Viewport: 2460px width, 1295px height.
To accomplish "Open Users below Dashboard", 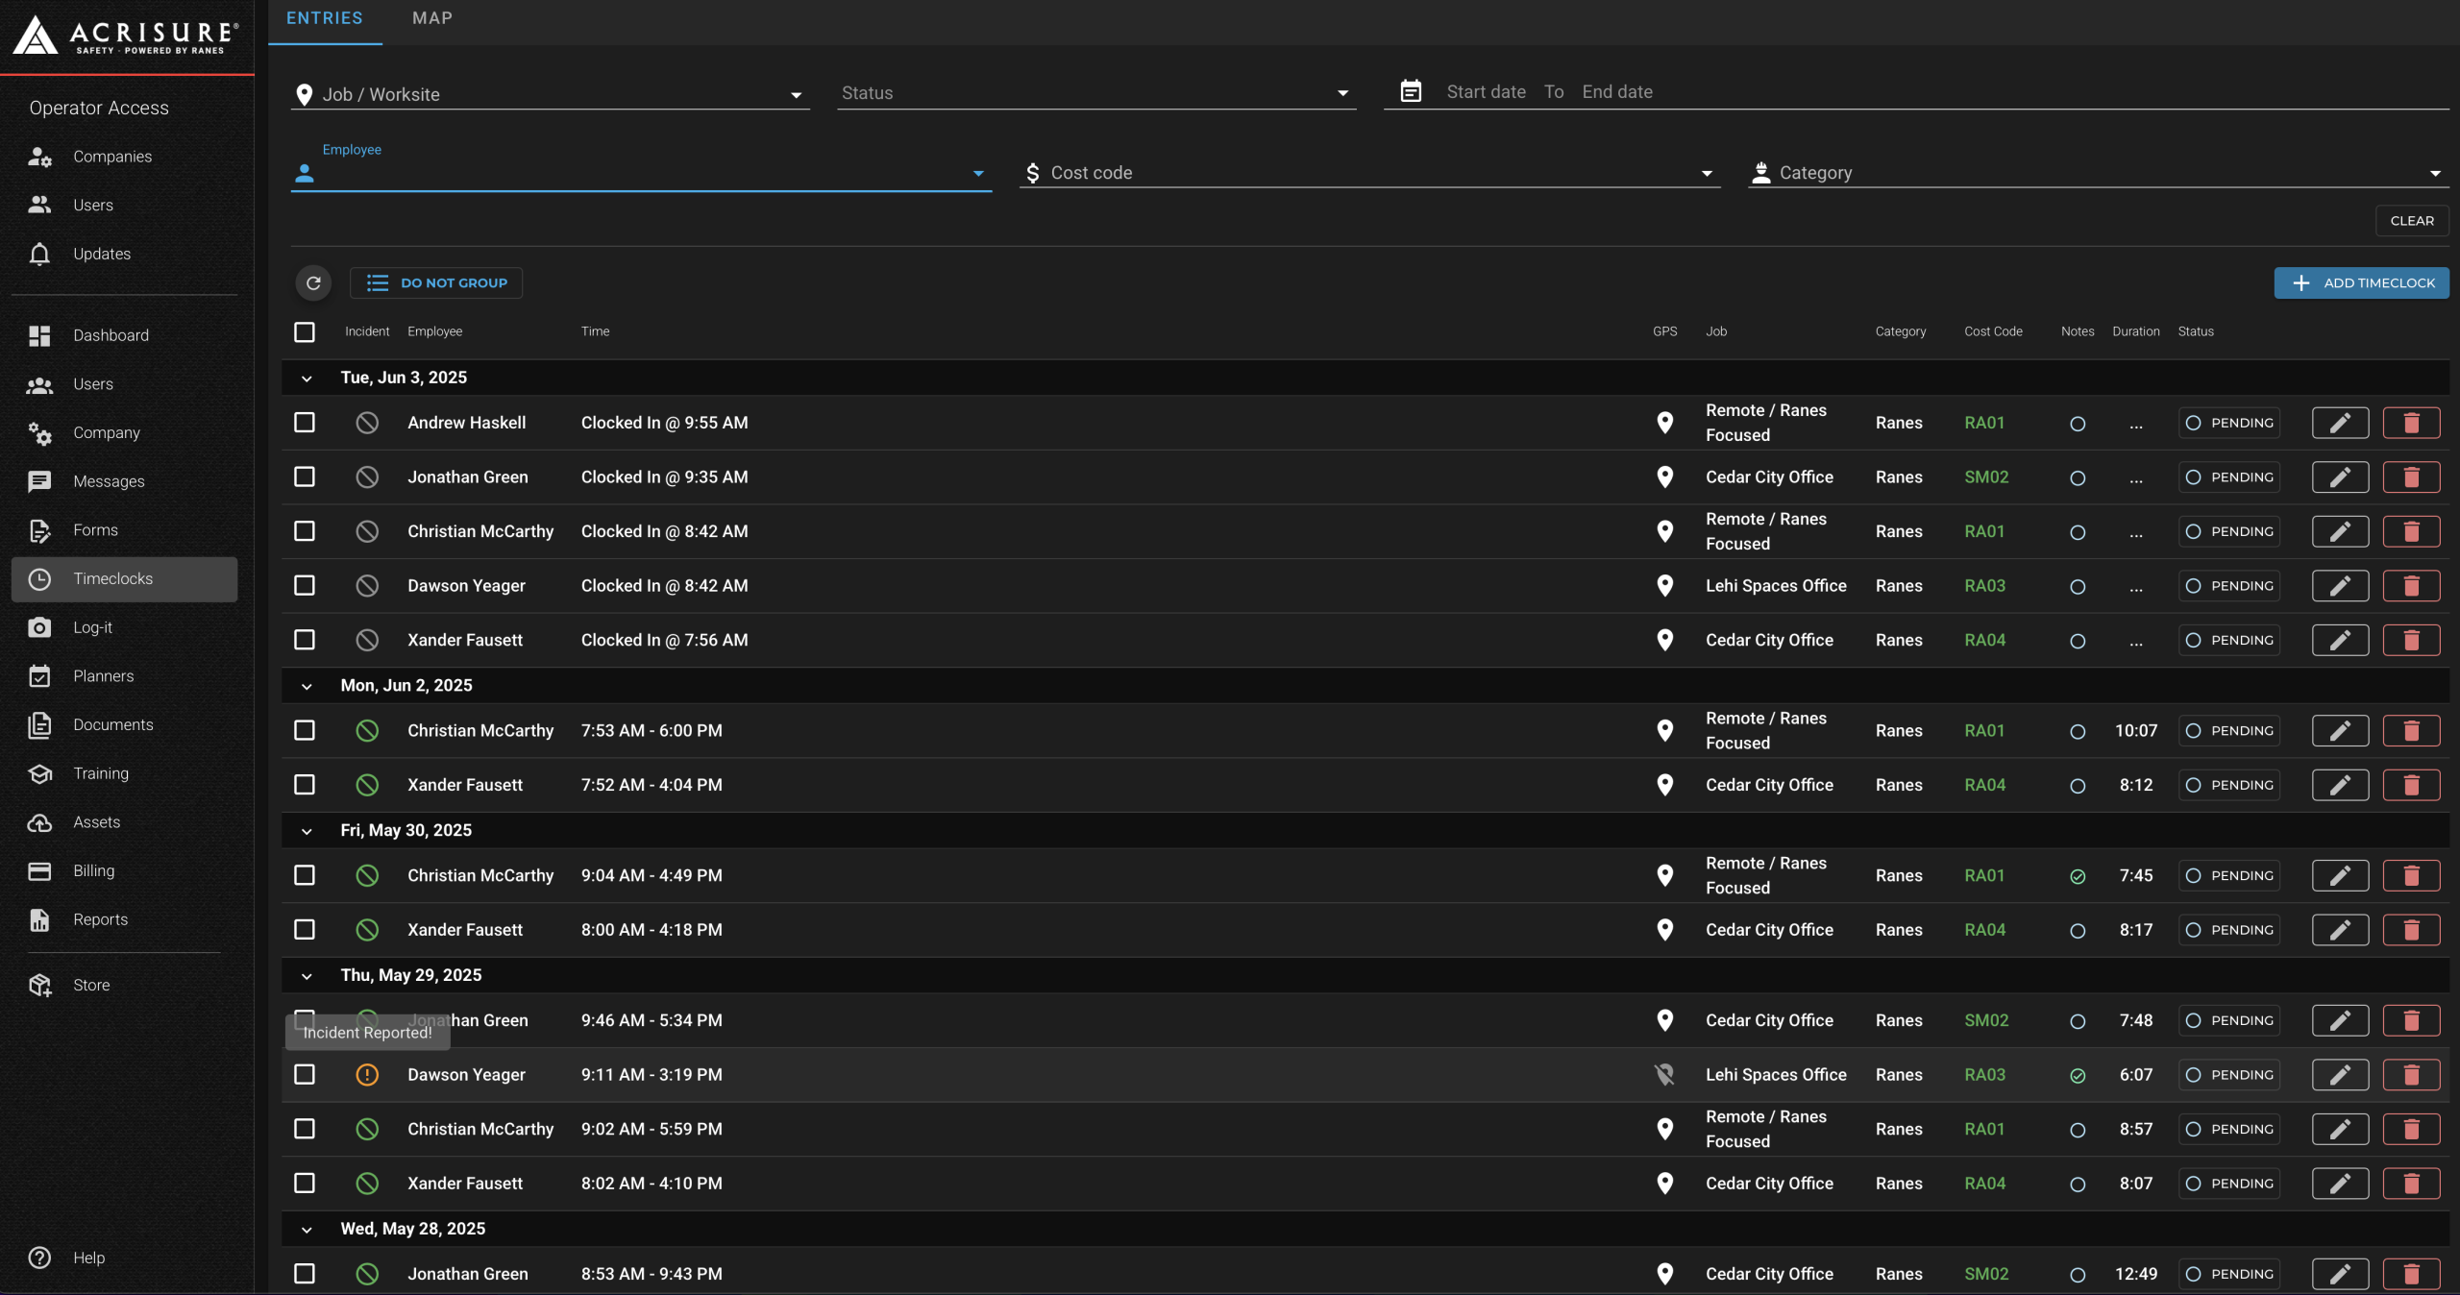I will tap(125, 384).
